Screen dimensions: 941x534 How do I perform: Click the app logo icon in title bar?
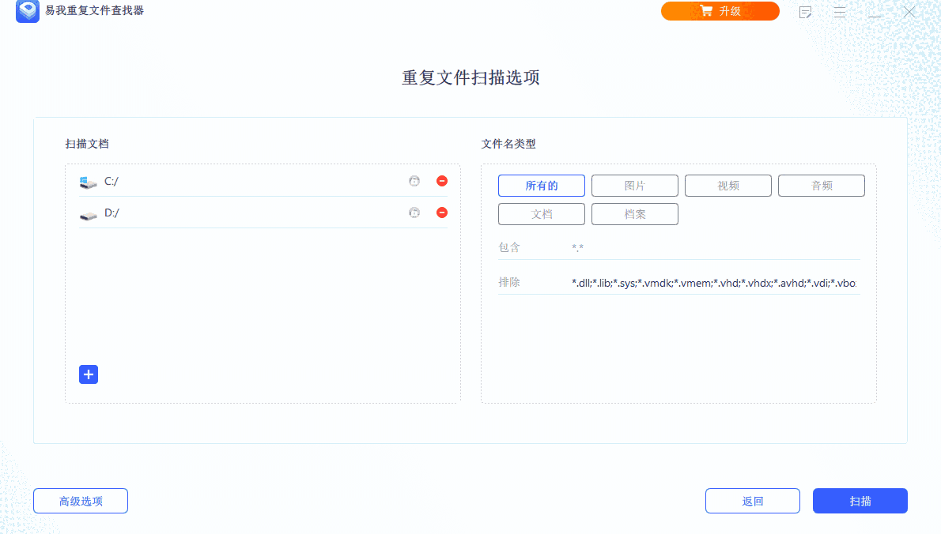tap(28, 11)
